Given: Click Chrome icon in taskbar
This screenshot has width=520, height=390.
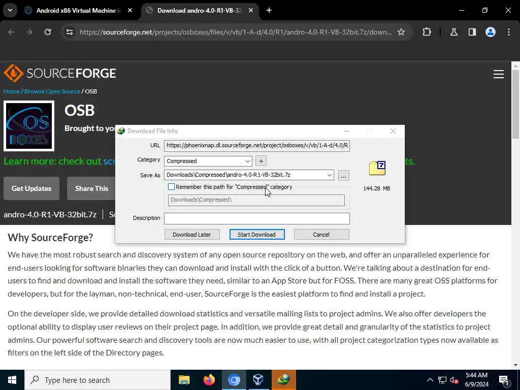Looking at the screenshot, I should click(234, 380).
